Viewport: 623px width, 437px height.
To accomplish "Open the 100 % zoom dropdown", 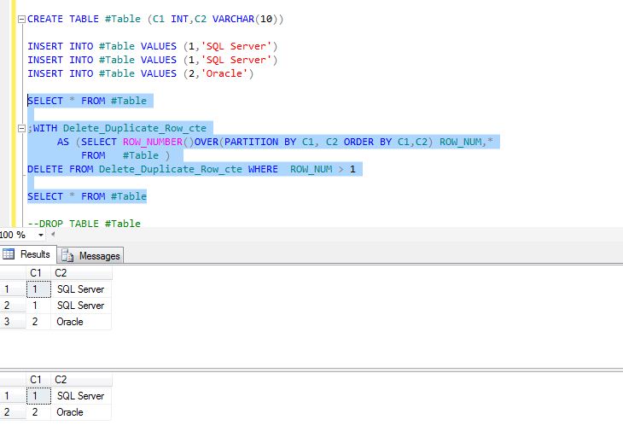I will (40, 236).
